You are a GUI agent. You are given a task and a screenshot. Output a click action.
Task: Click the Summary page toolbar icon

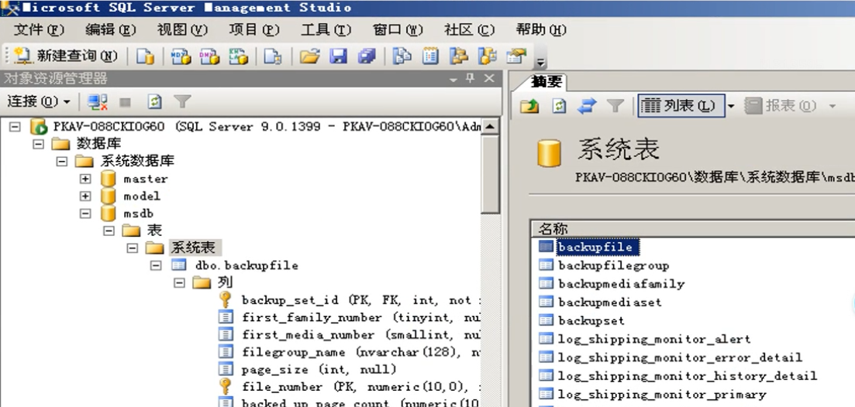[430, 56]
